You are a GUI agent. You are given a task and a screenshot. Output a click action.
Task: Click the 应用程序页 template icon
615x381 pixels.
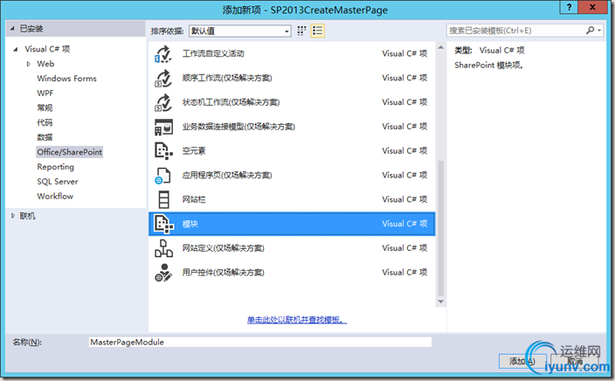[163, 176]
